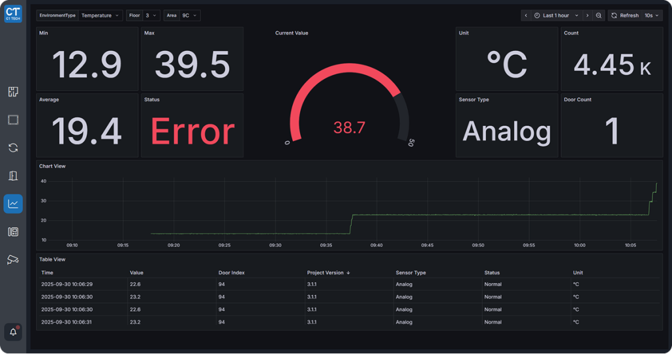
Task: Click the square frame icon in sidebar
Action: coord(13,120)
